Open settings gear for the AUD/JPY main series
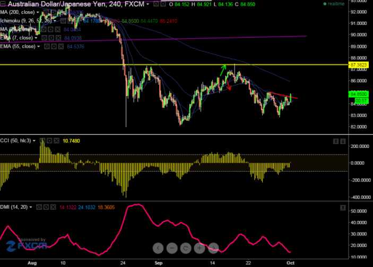This screenshot has width=373, height=267. (163, 4)
